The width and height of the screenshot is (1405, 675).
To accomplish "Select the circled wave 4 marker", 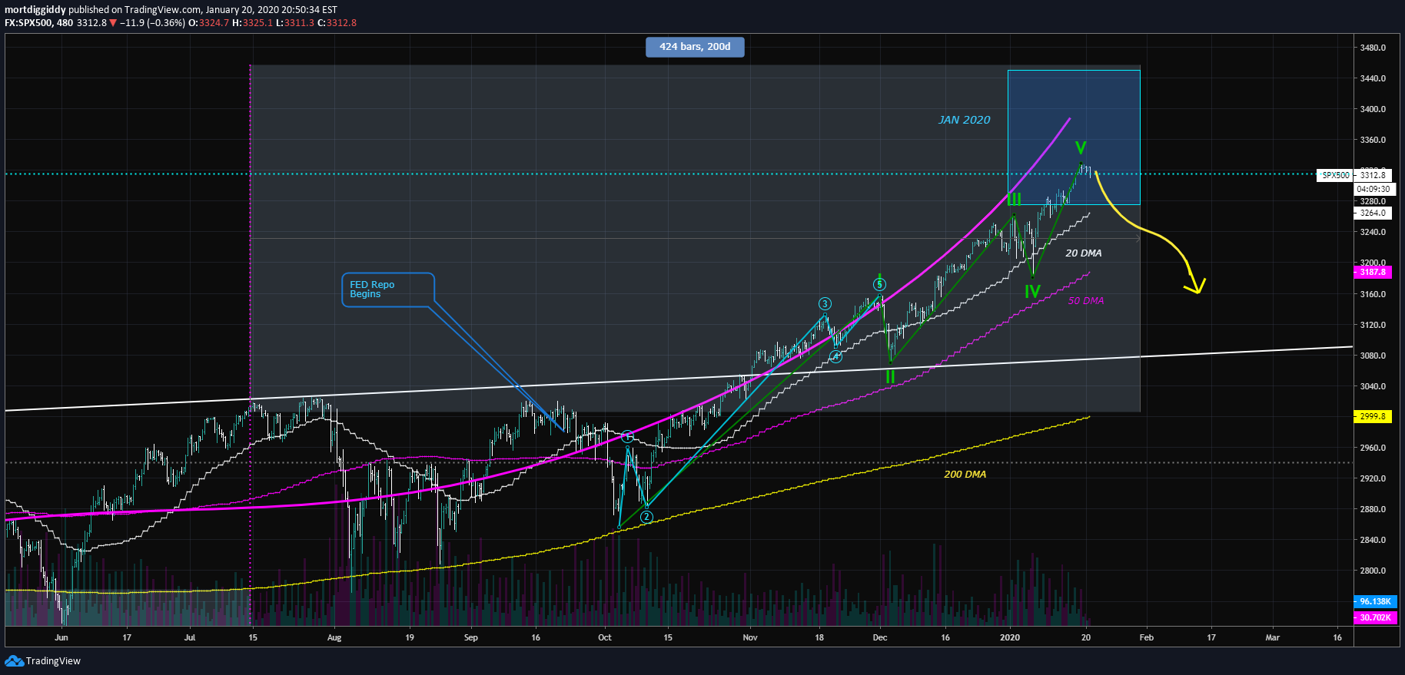I will tap(836, 356).
